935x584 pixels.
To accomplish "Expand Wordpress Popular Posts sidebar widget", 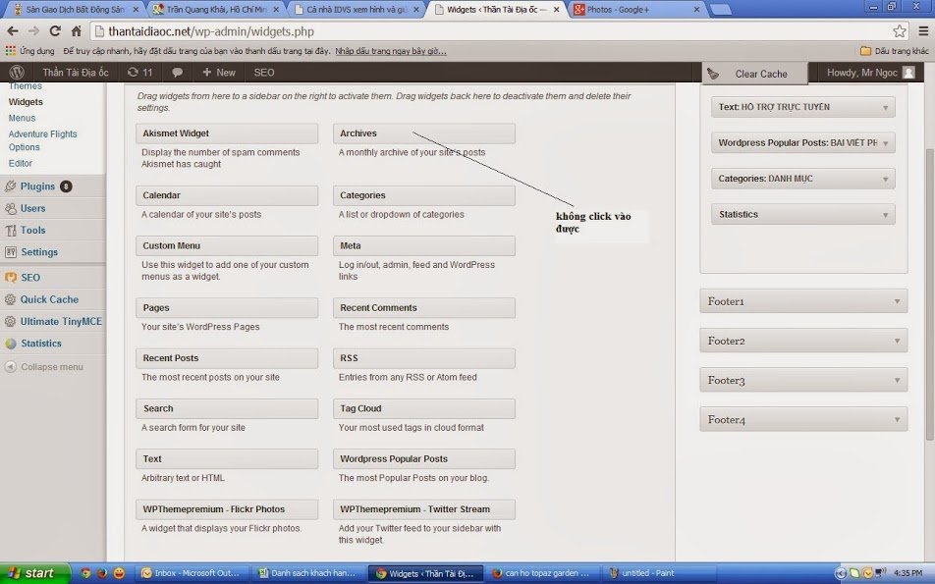I will pyautogui.click(x=802, y=143).
